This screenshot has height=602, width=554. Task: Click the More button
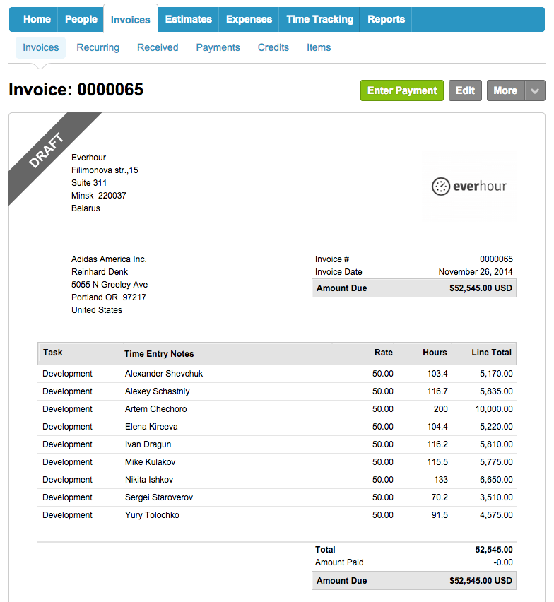pyautogui.click(x=505, y=90)
